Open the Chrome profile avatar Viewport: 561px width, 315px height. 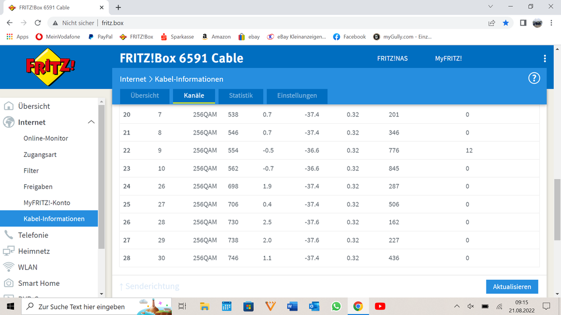[x=537, y=23]
